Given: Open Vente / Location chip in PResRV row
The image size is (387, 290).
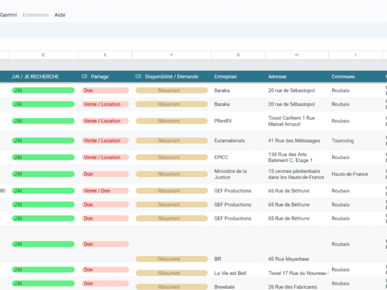Looking at the screenshot, I should [x=105, y=121].
